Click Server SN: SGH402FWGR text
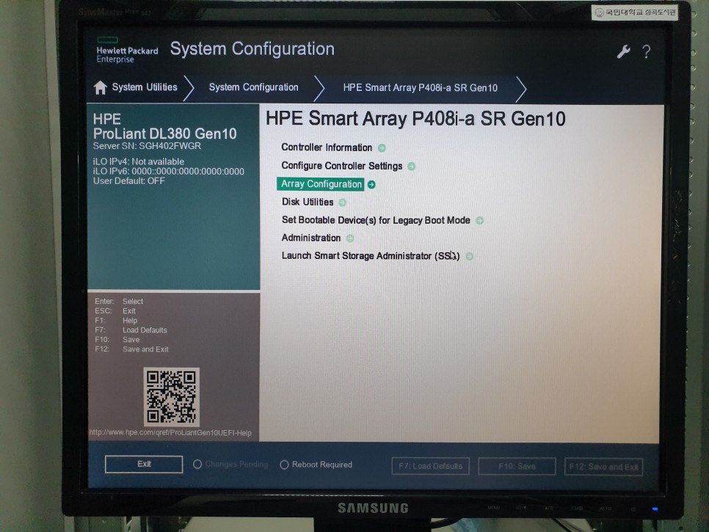 pos(147,146)
